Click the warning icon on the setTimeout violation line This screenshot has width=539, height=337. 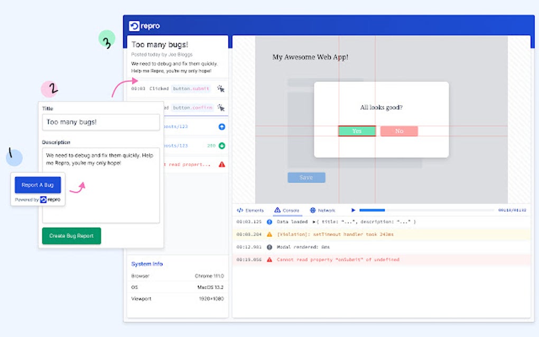[269, 234]
